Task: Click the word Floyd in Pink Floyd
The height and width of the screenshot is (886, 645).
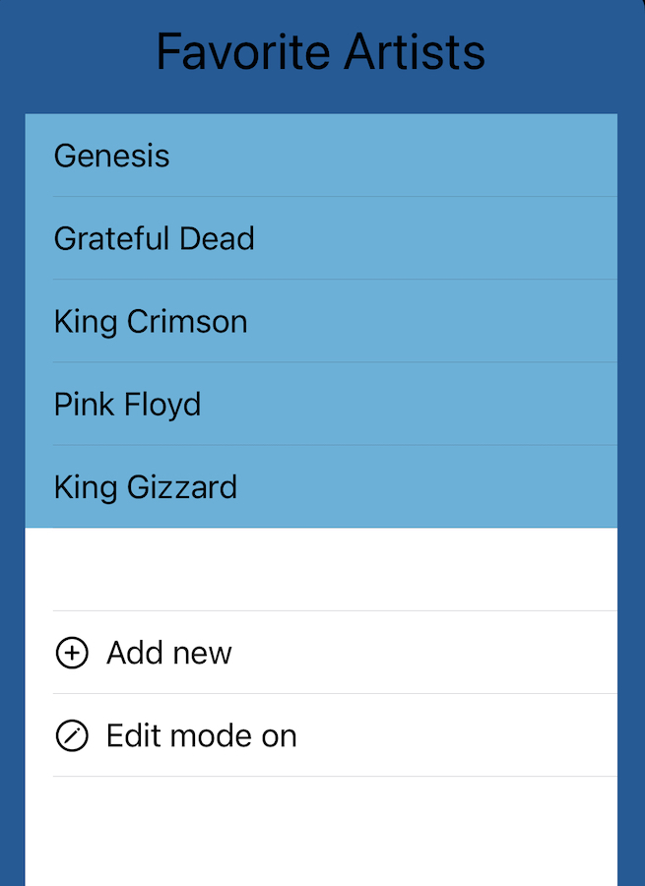Action: click(164, 404)
